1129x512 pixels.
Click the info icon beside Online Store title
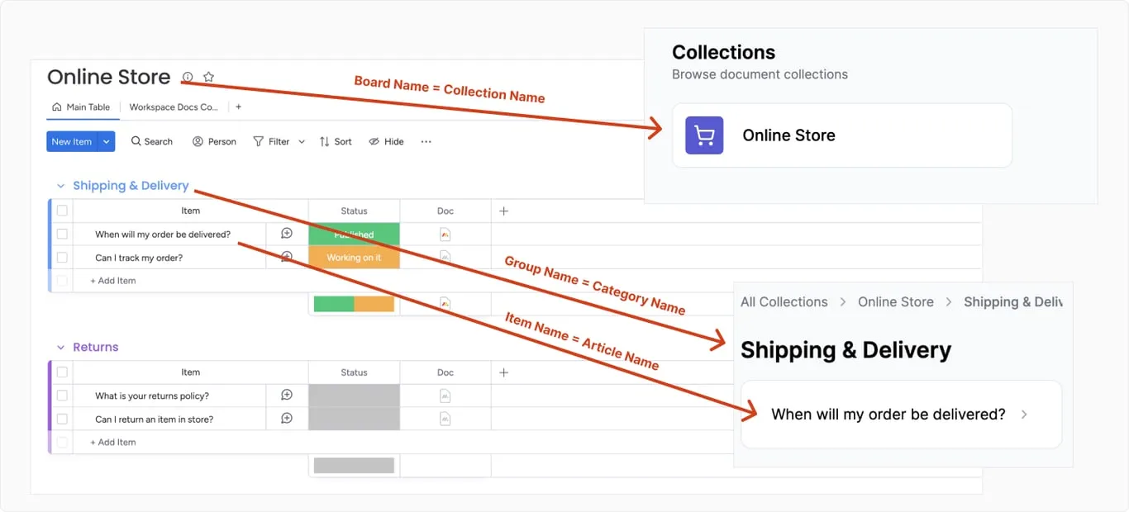click(x=188, y=78)
